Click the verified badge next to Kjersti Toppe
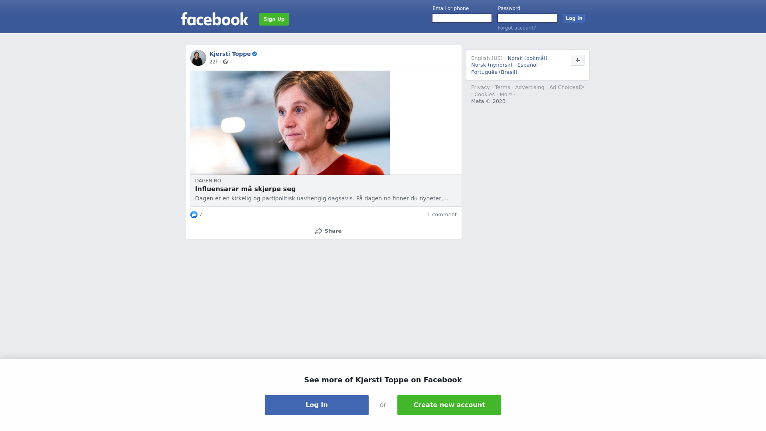This screenshot has height=431, width=766. (255, 54)
